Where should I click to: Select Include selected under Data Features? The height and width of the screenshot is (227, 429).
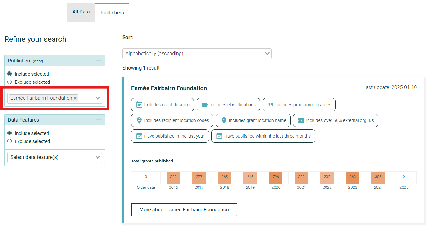click(9, 133)
